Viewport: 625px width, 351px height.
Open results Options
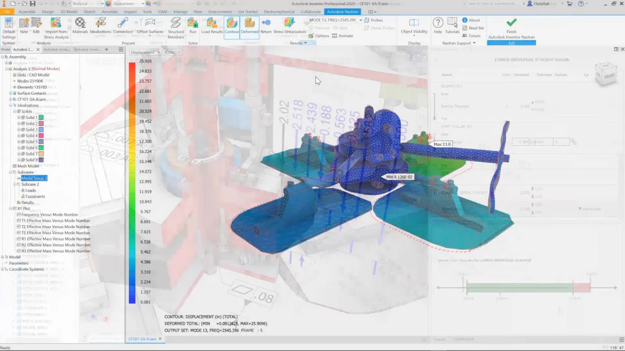tap(319, 36)
